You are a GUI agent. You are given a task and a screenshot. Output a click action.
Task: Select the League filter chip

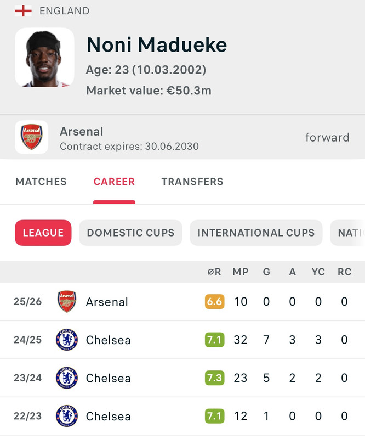pyautogui.click(x=43, y=233)
